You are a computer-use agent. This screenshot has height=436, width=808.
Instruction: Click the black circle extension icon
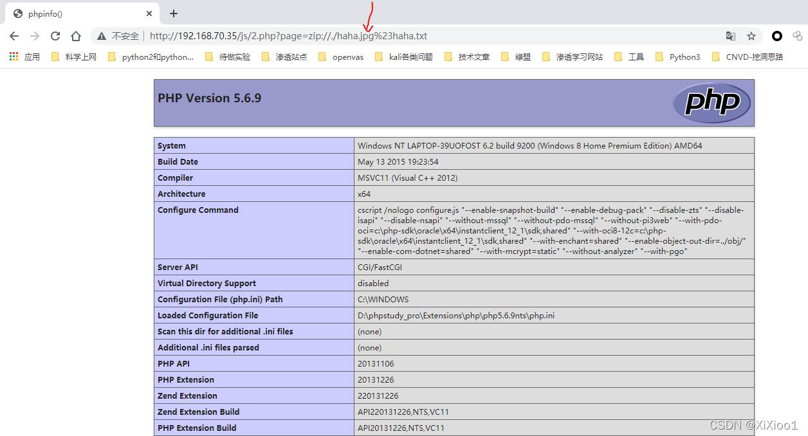(777, 36)
